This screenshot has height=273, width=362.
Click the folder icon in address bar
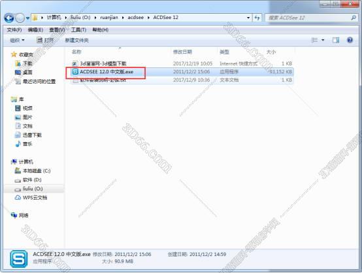pos(35,18)
